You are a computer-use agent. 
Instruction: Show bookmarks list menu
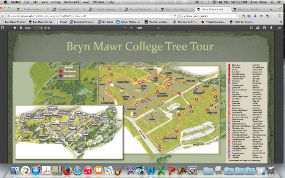[249, 16]
